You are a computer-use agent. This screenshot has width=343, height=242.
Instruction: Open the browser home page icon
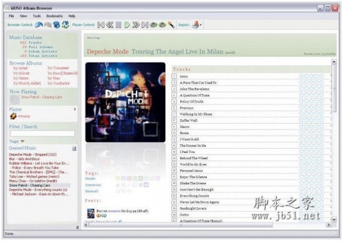57,25
